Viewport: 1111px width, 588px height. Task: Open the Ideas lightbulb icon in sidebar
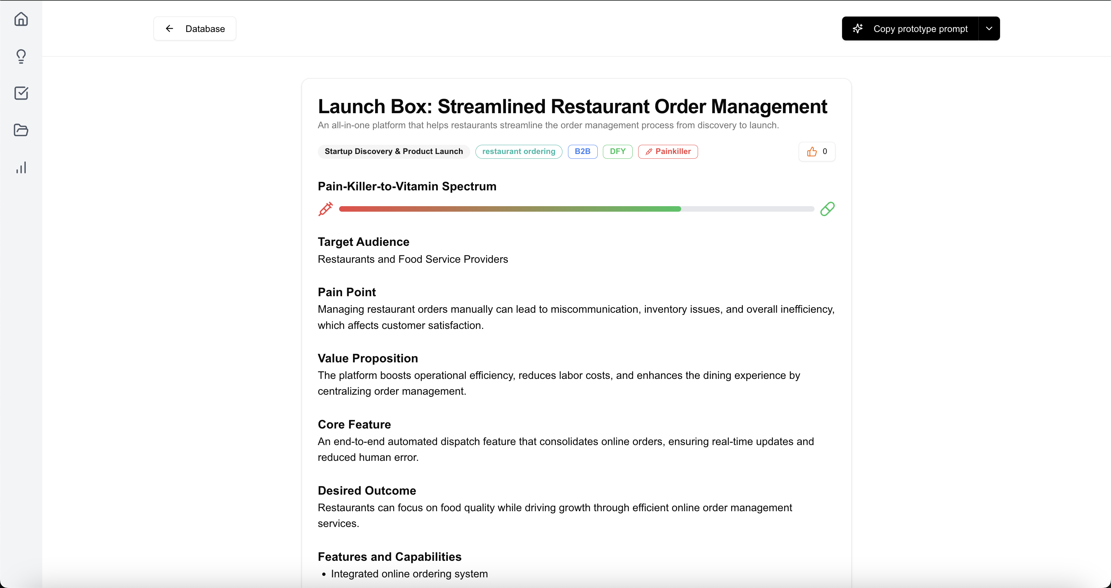coord(21,56)
